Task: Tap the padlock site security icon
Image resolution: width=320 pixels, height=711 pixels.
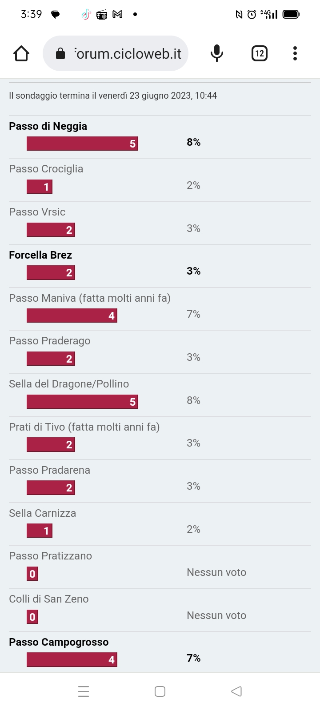Action: pos(60,54)
